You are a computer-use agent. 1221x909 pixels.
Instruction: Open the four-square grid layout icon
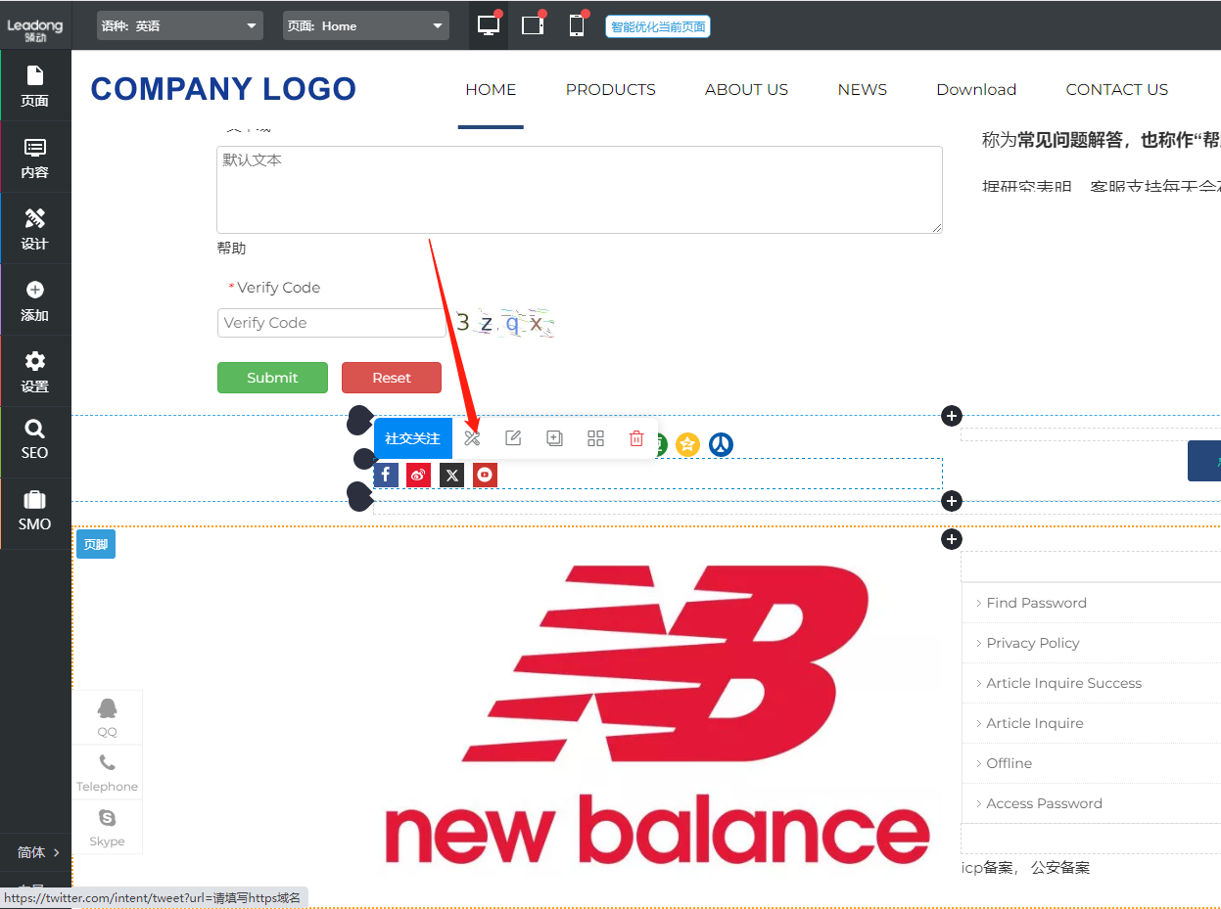(x=595, y=438)
